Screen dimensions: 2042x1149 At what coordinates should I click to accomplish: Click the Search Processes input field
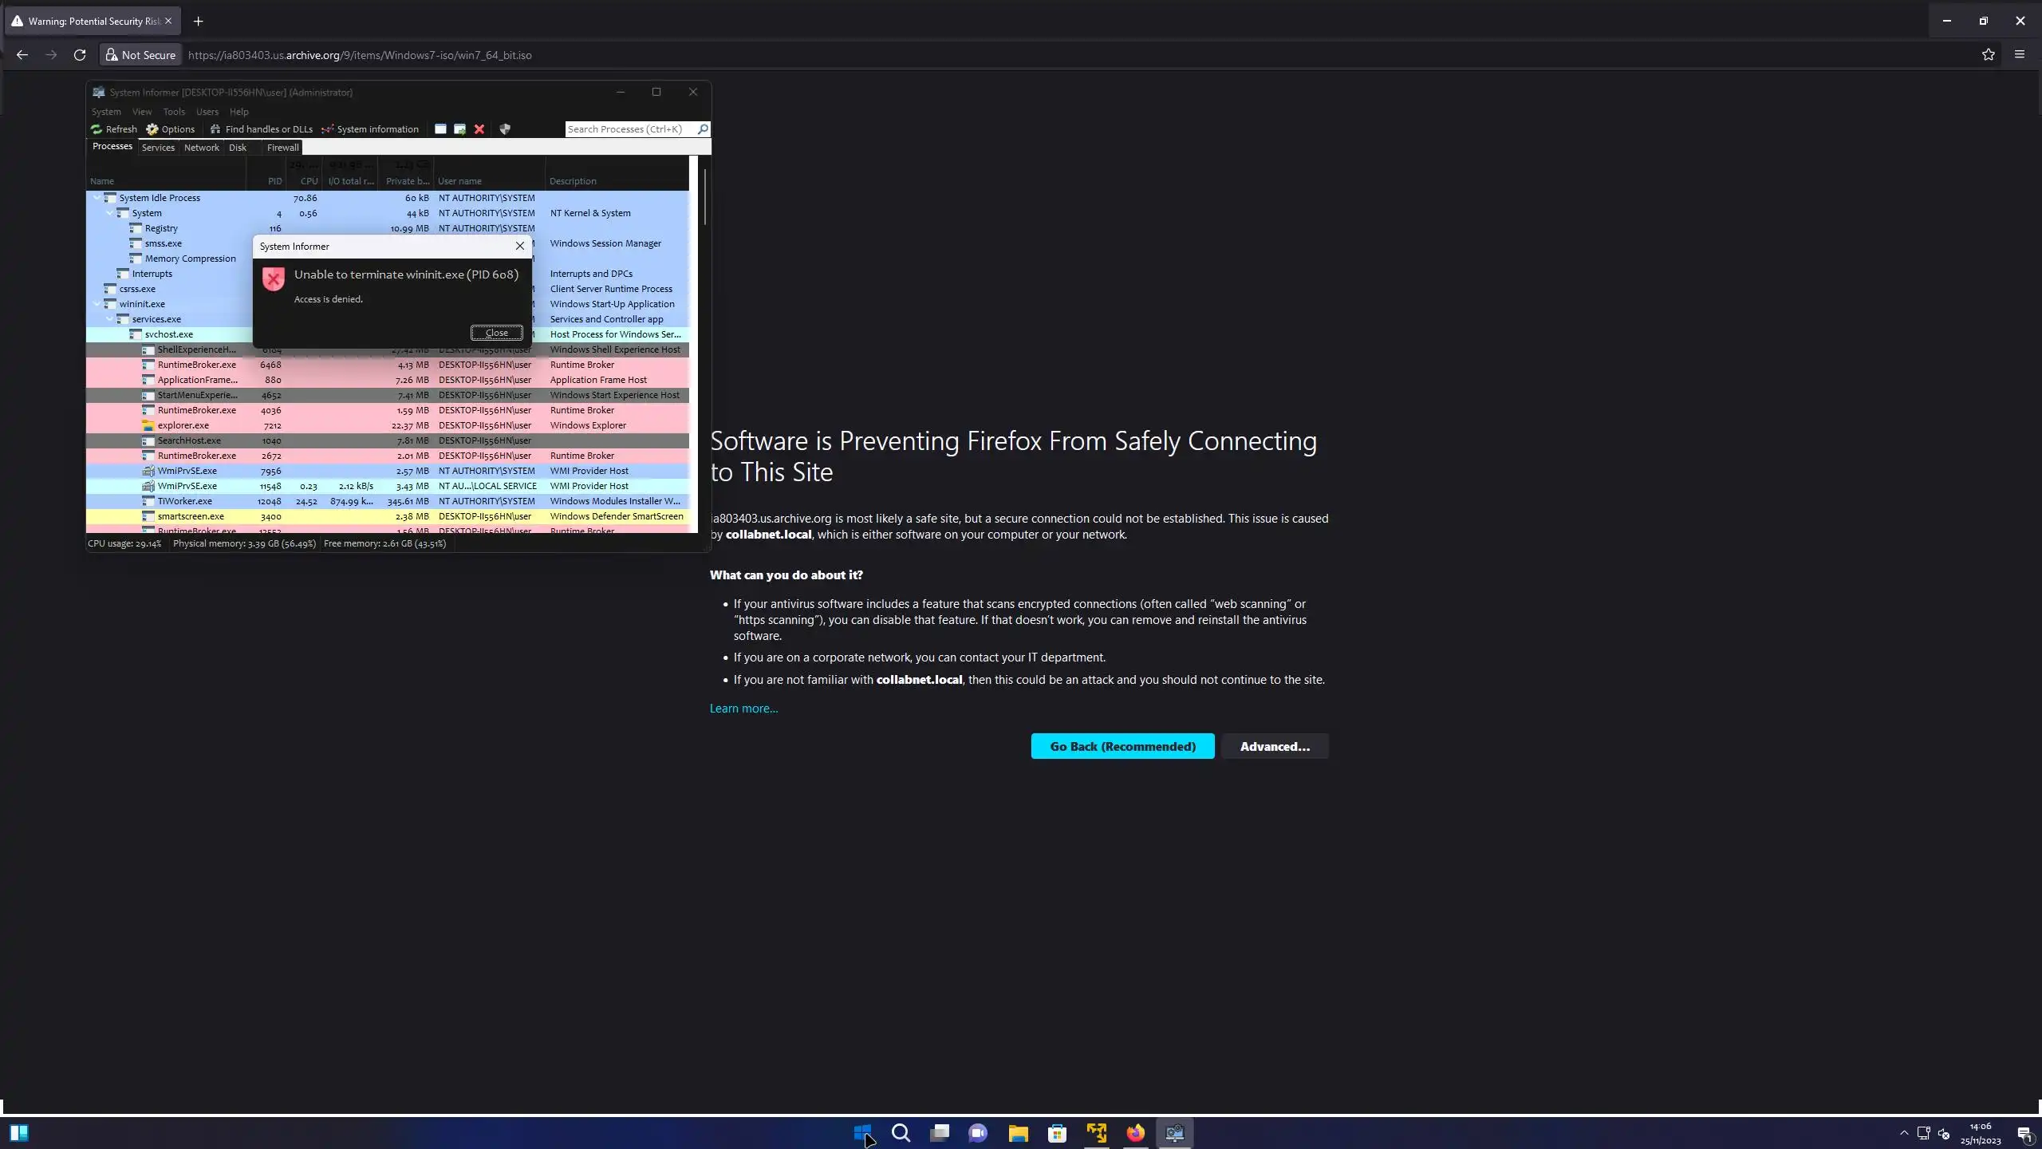tap(630, 129)
